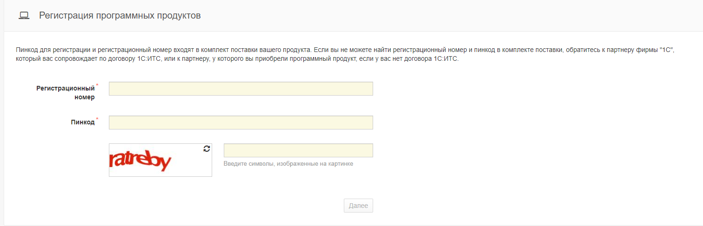
Task: Click the laptop icon beside the page title
Action: pyautogui.click(x=24, y=16)
